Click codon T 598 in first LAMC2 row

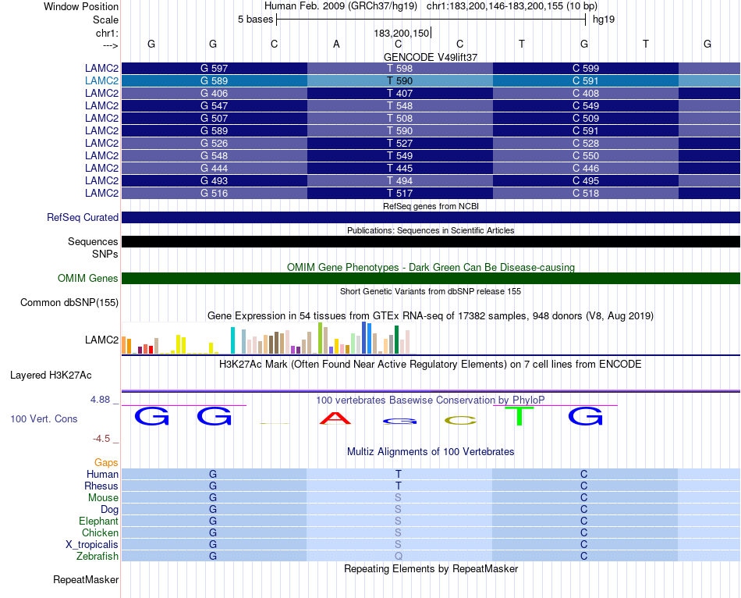[x=400, y=68]
